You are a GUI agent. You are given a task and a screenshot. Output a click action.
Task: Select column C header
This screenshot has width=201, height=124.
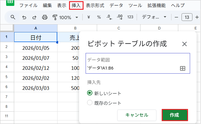pos(119,28)
